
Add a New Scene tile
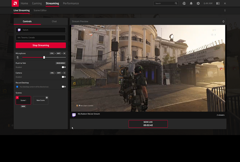40,100
